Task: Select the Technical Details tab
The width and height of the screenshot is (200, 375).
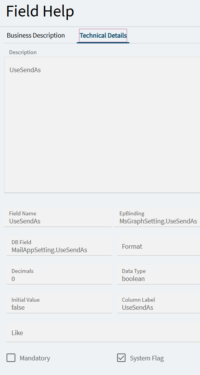Action: [103, 36]
